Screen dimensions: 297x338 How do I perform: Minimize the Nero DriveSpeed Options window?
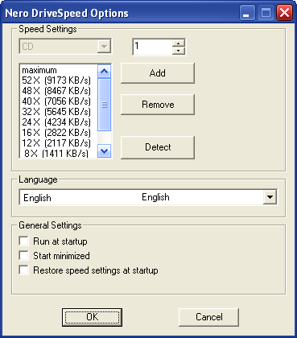tap(248, 13)
